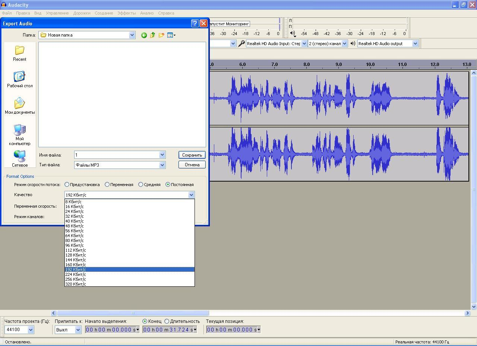Image resolution: width=477 pixels, height=346 pixels.
Task: Open the Анализ menu
Action: click(x=147, y=13)
